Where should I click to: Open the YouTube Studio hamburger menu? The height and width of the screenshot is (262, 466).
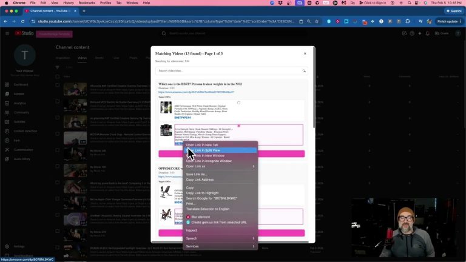coord(7,33)
